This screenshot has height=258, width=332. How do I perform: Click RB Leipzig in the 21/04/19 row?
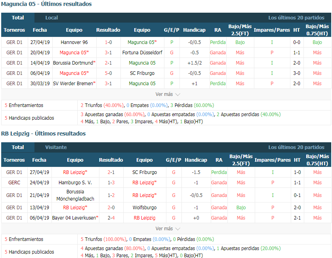[143, 195]
